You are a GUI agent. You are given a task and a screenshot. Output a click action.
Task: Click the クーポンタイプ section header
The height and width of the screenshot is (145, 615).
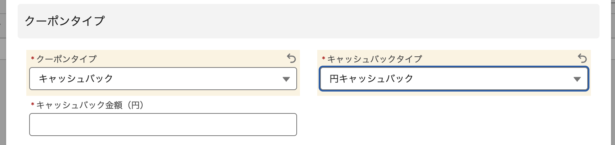65,21
